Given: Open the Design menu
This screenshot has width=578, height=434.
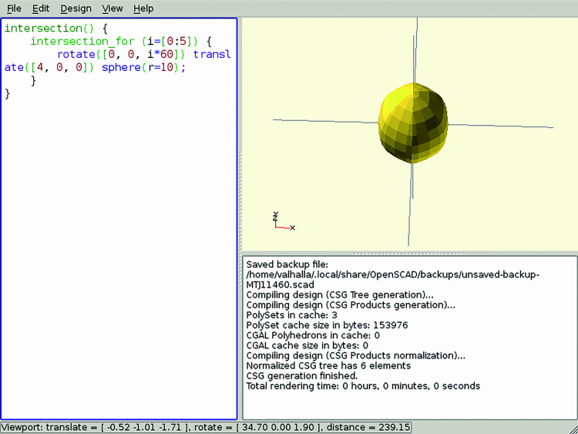Looking at the screenshot, I should click(x=76, y=8).
